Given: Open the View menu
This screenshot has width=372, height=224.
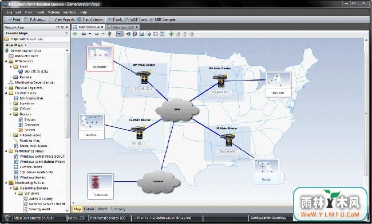Looking at the screenshot, I should (x=28, y=12).
